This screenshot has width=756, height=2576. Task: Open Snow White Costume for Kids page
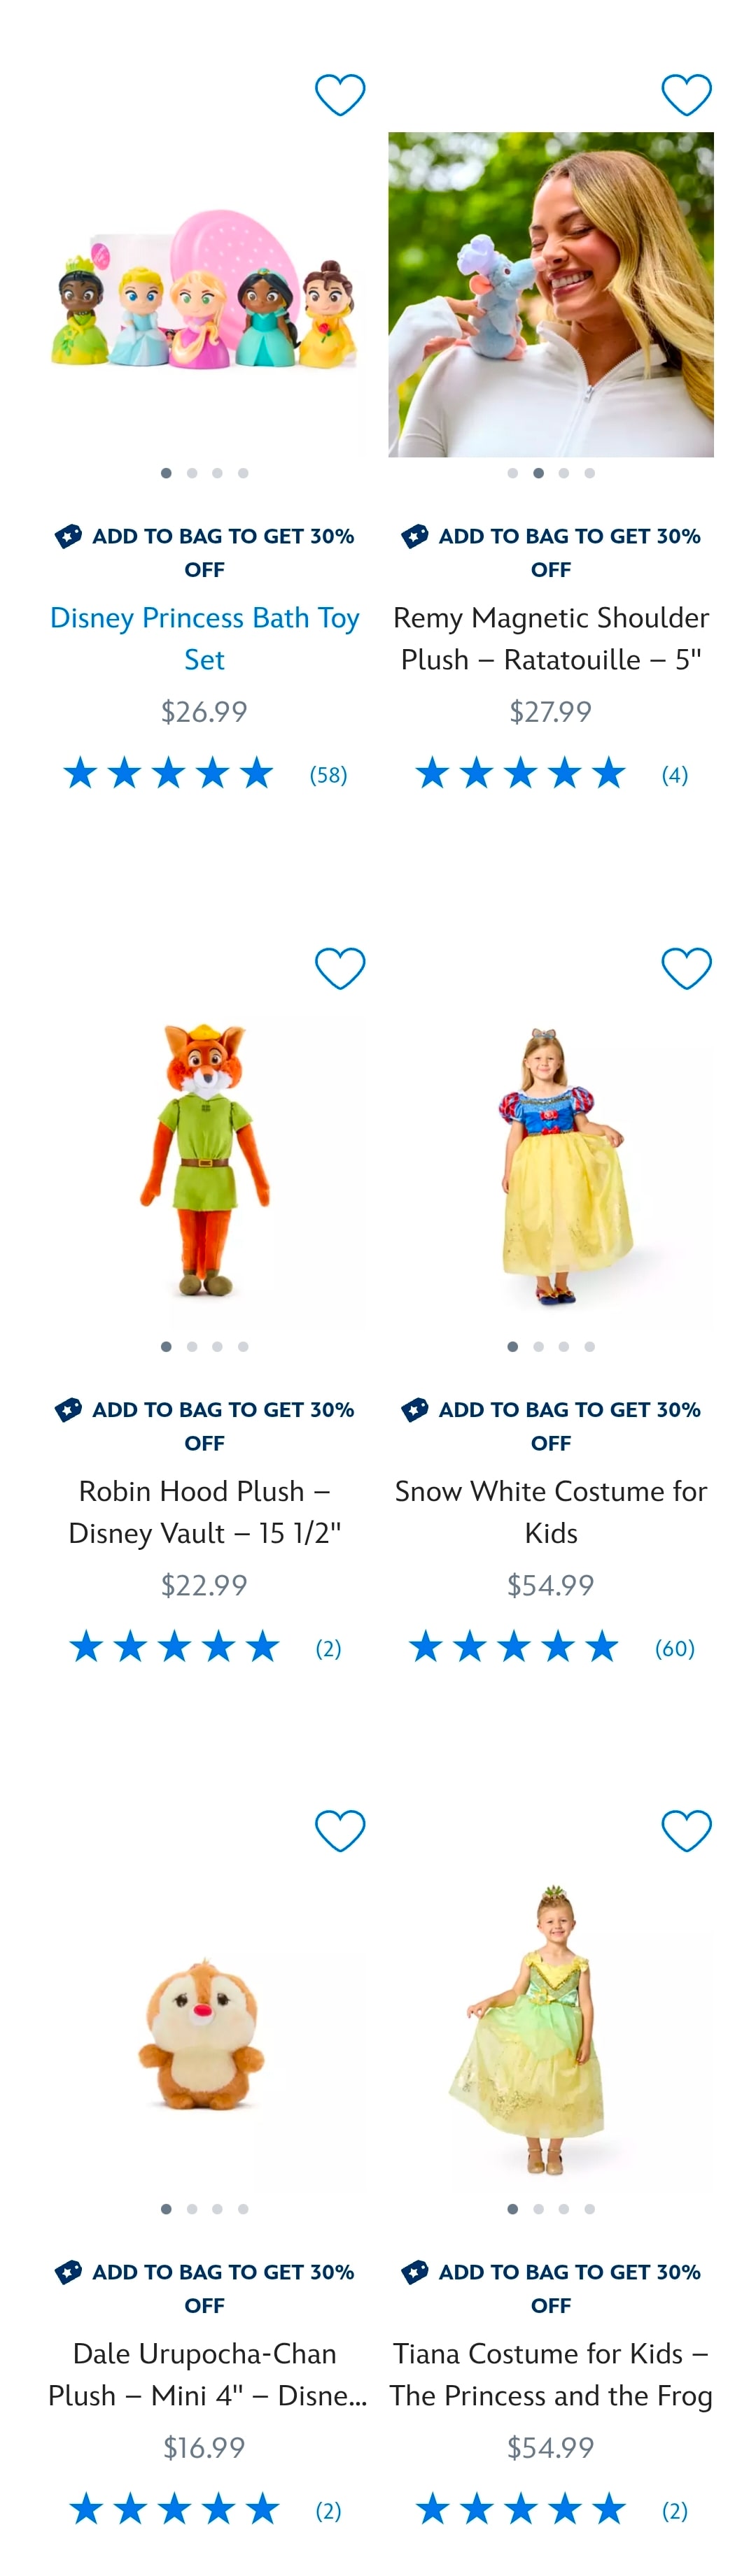(x=551, y=1511)
